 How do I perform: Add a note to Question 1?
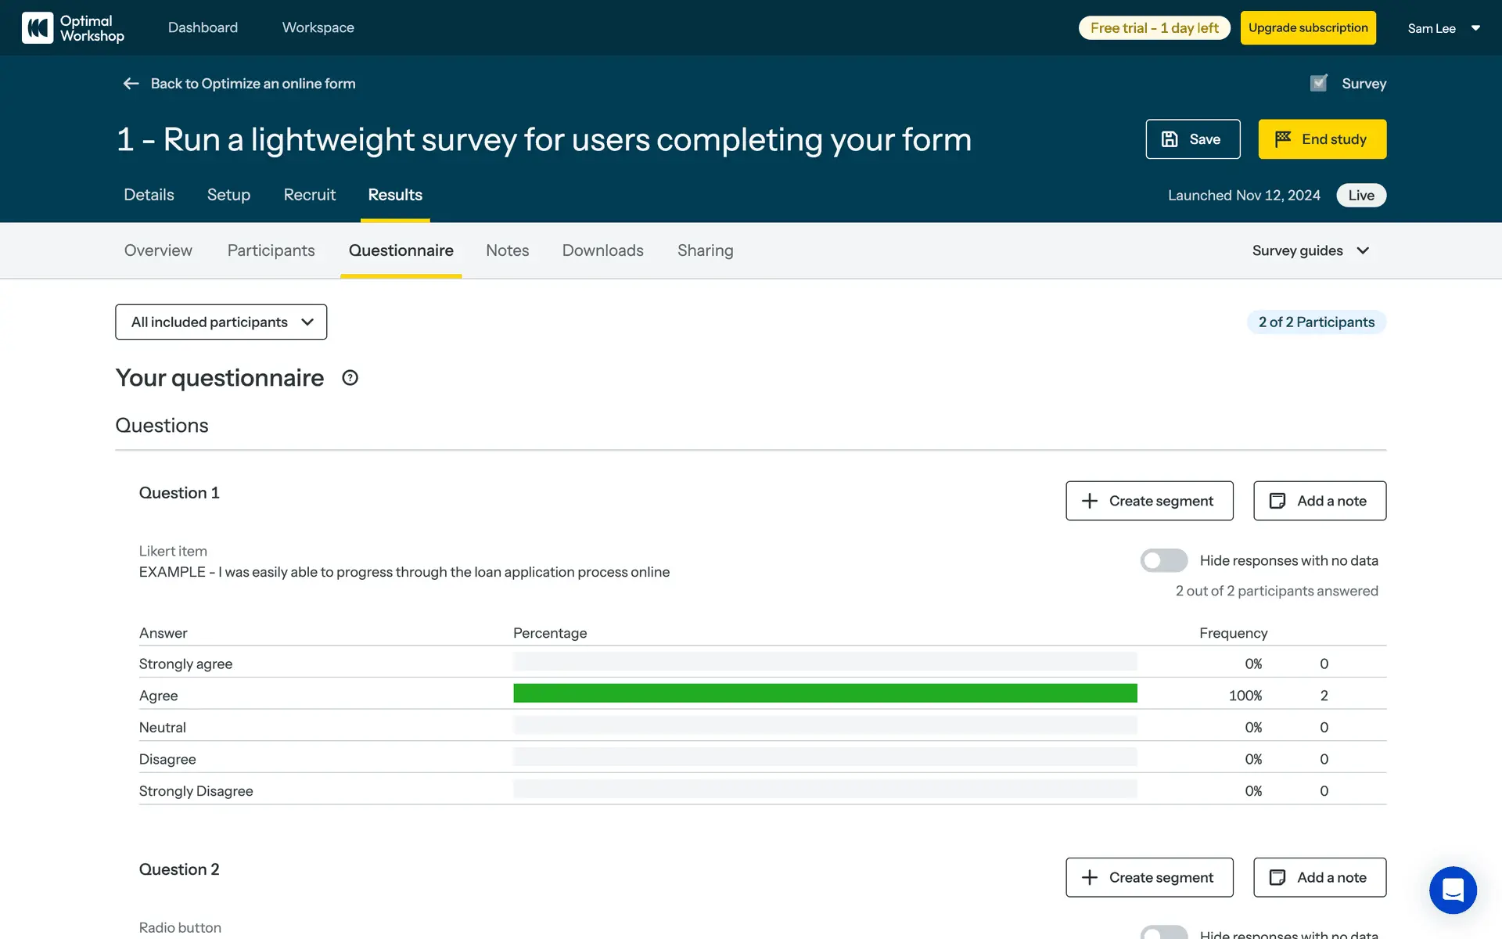1319,501
